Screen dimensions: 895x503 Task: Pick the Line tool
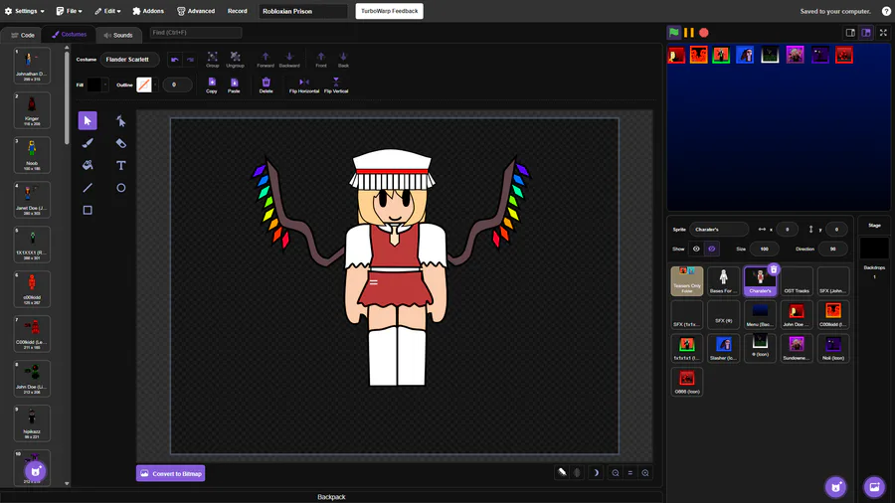coord(88,188)
